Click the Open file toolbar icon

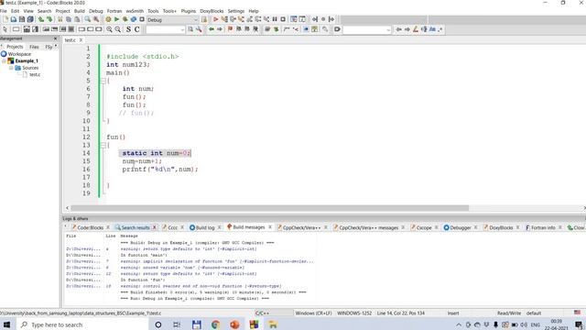pos(14,19)
